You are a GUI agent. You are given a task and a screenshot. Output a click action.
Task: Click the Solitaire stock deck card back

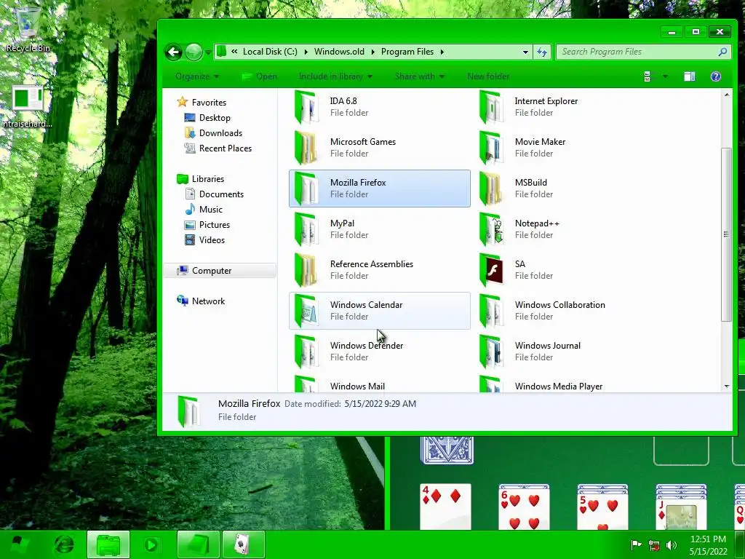coord(447,451)
